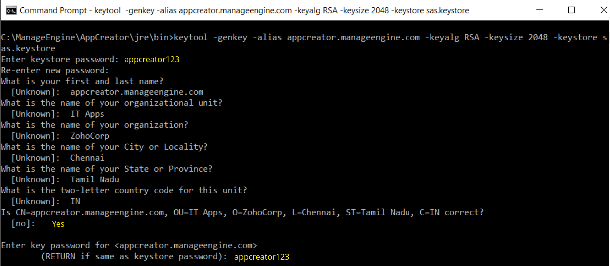Viewport: 610px width, 266px height.
Task: Click the City or Locality question line
Action: click(x=104, y=147)
